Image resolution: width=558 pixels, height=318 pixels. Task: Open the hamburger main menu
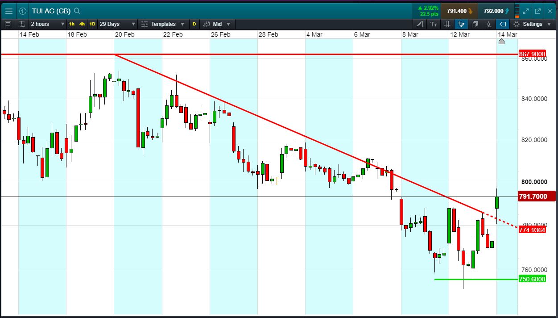(8, 11)
